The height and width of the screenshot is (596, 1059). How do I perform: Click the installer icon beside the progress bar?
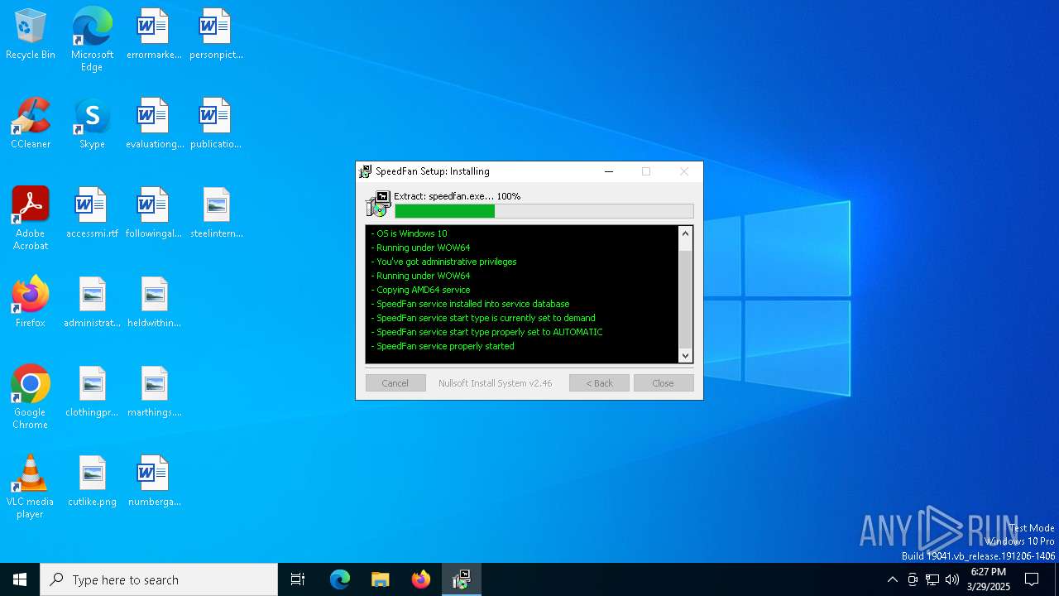[378, 204]
